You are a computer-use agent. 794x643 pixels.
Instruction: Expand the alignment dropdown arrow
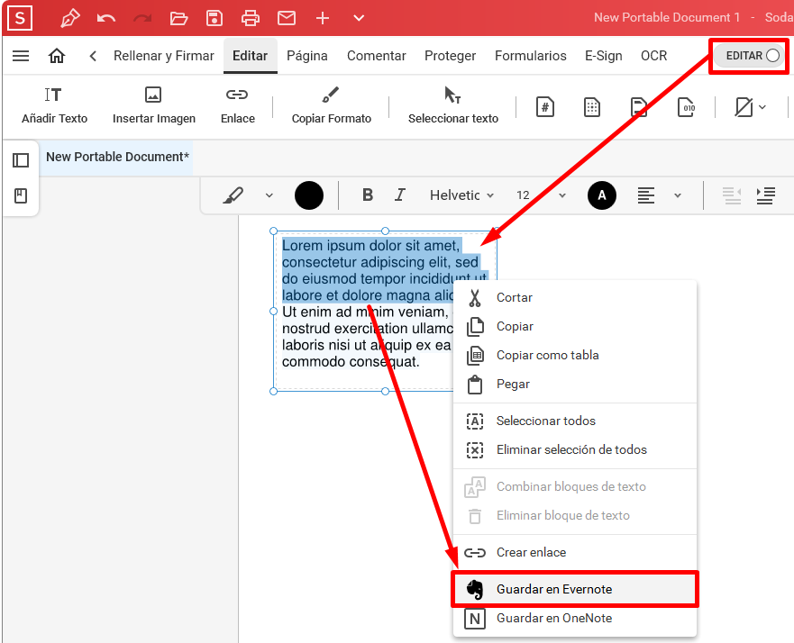(678, 195)
